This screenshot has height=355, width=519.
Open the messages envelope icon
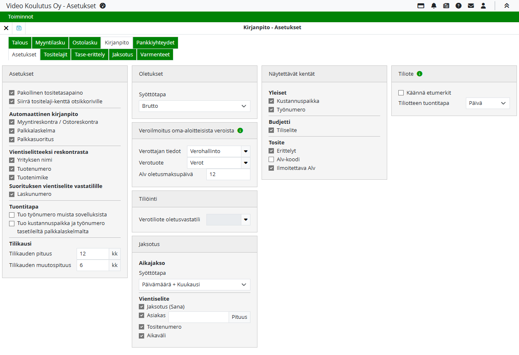[x=471, y=6]
